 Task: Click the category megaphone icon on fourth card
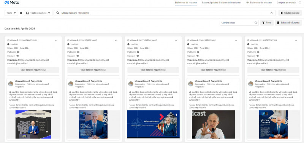click(198, 56)
